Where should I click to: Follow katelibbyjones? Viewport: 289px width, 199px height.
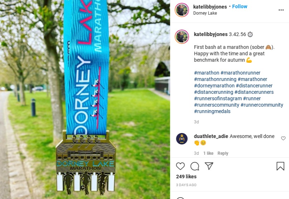point(240,6)
